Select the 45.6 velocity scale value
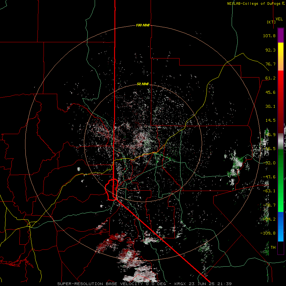Viewport: 286px width, 286px height. point(270,92)
